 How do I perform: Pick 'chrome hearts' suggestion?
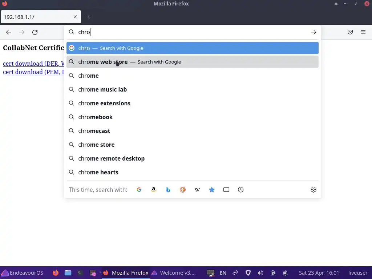[193, 172]
